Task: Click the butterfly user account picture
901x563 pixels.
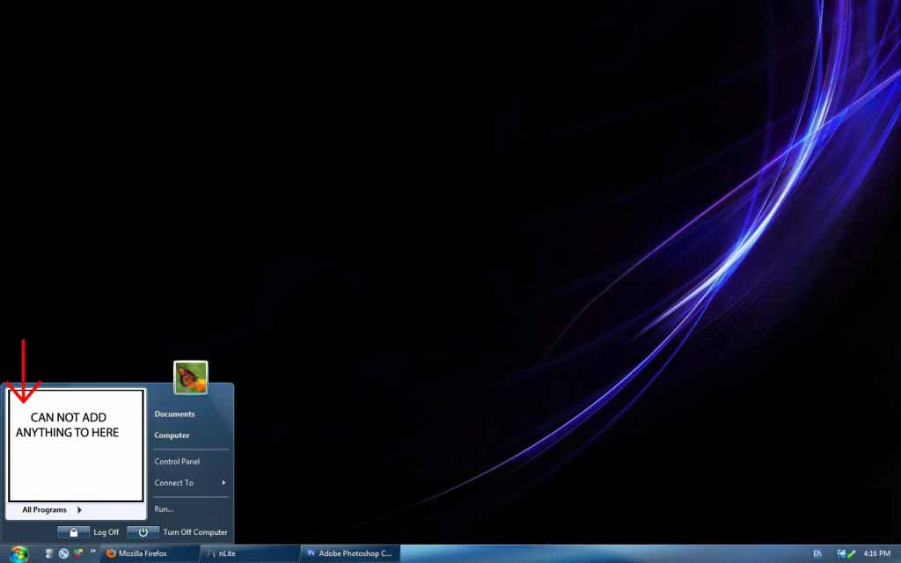Action: click(x=191, y=377)
